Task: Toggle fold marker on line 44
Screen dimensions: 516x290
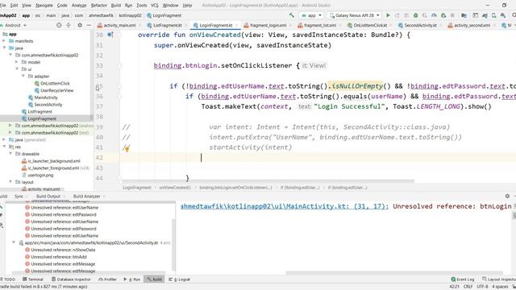Action: point(119,178)
